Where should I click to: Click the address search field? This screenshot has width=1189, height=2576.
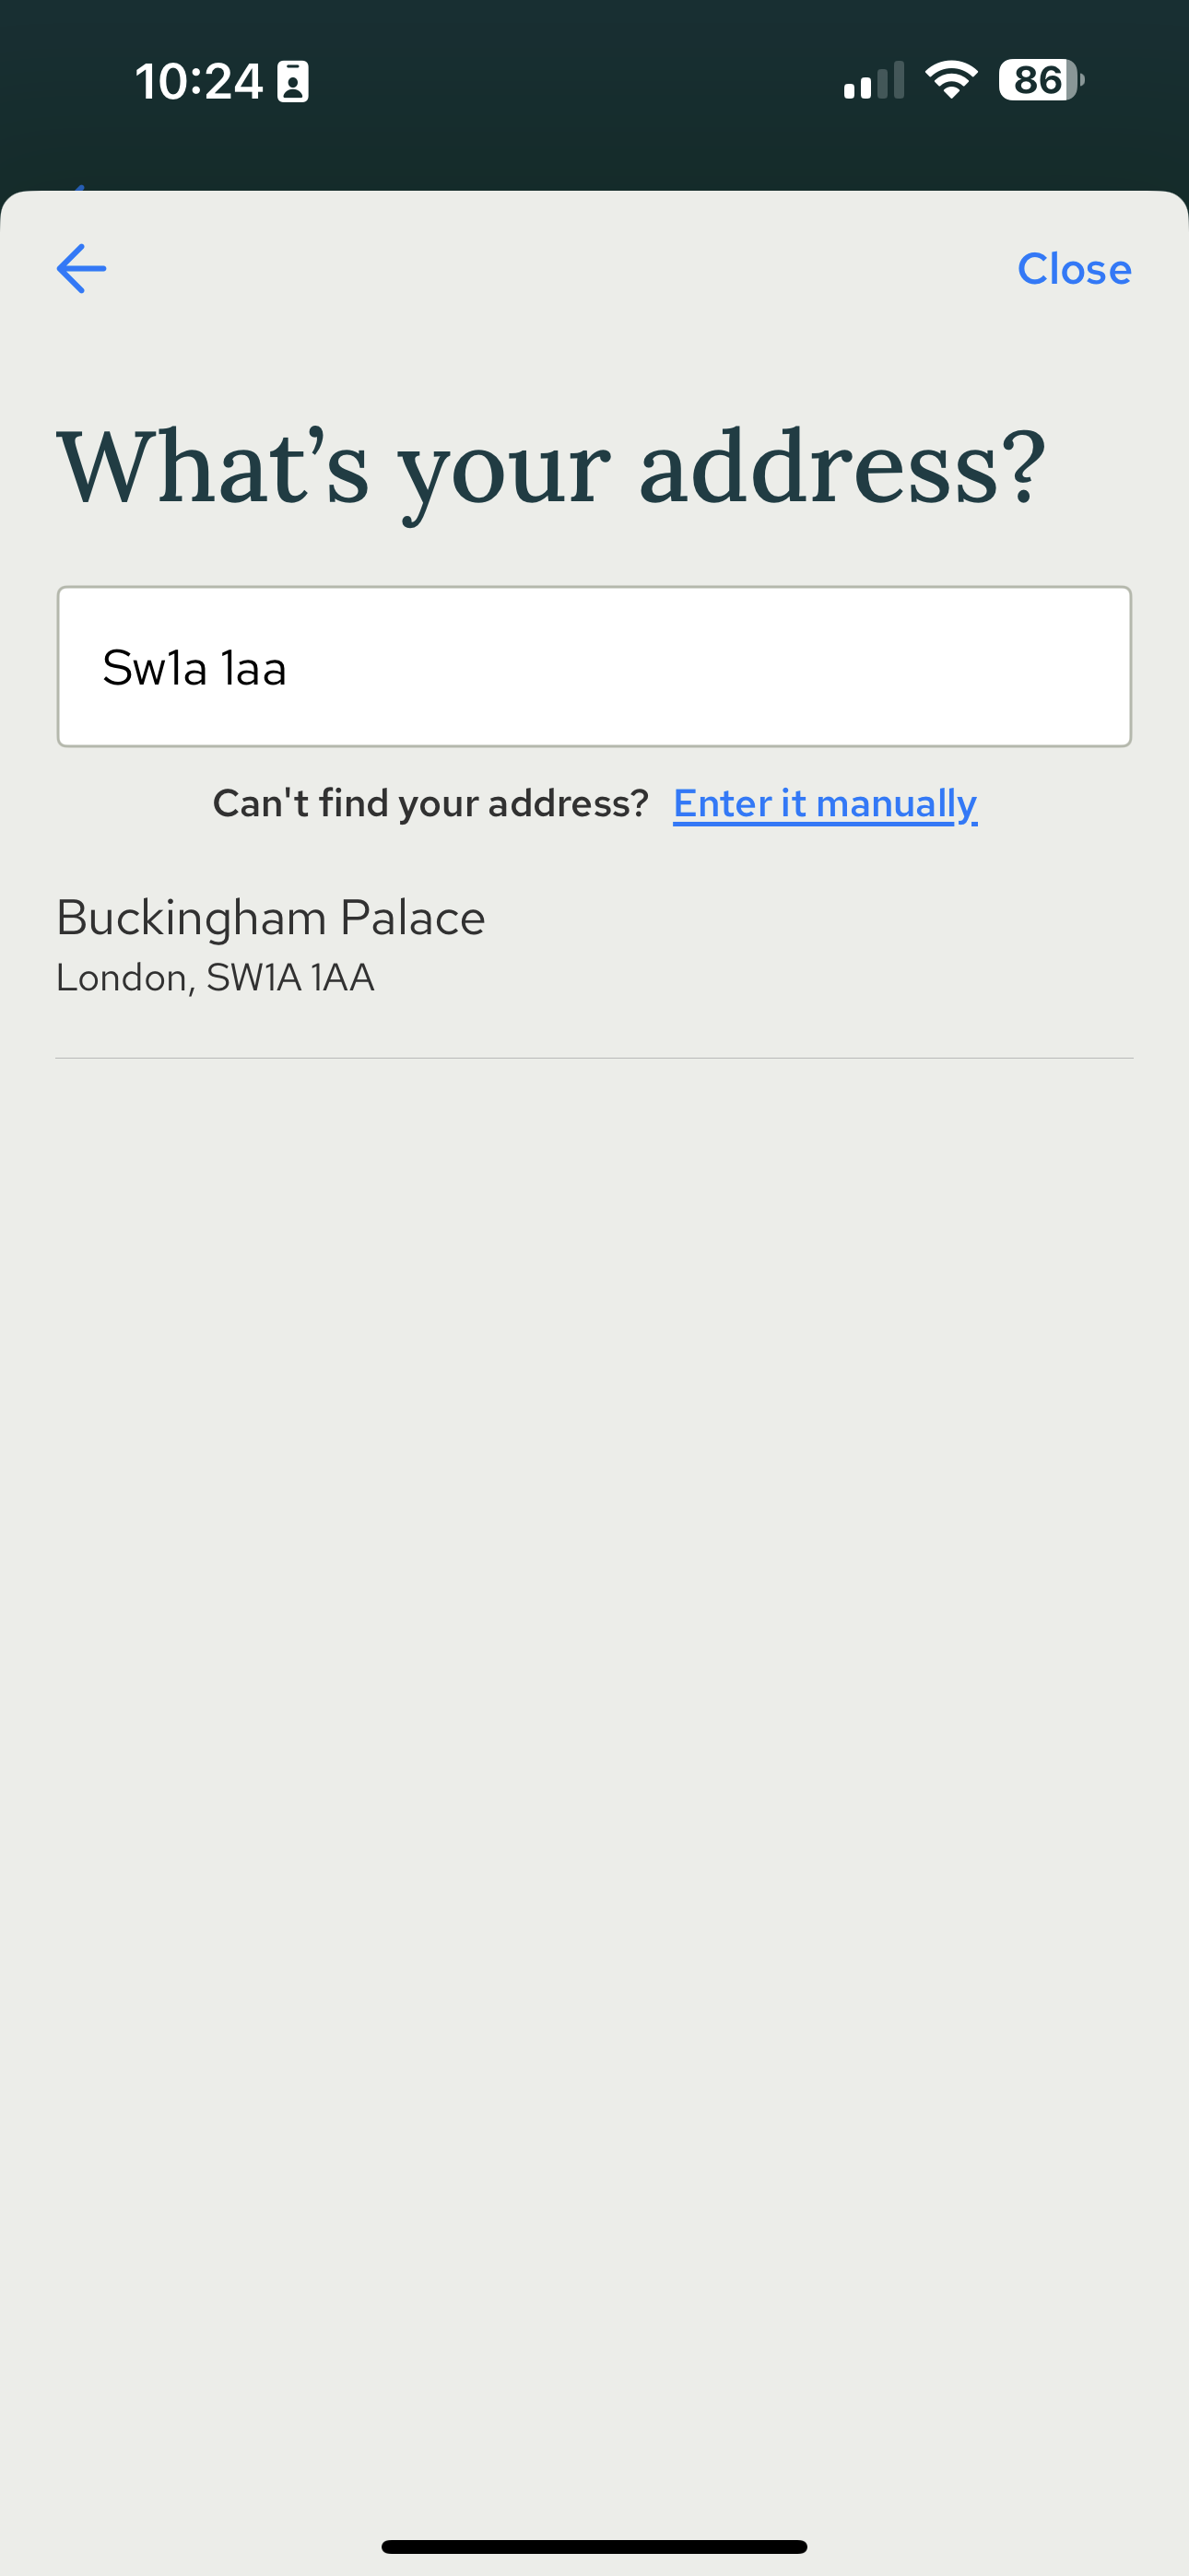(x=594, y=666)
